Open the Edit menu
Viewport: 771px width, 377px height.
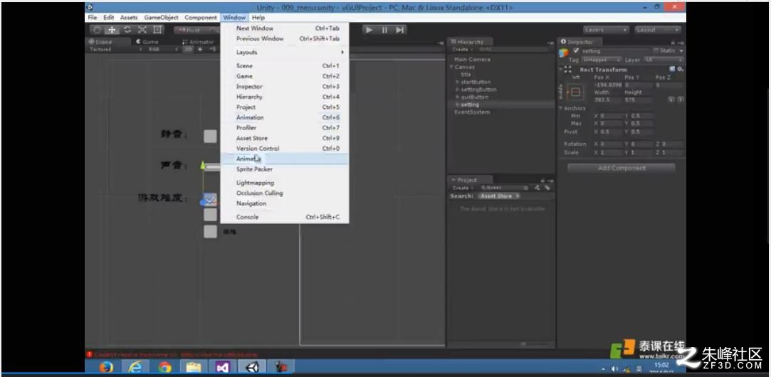(x=109, y=17)
